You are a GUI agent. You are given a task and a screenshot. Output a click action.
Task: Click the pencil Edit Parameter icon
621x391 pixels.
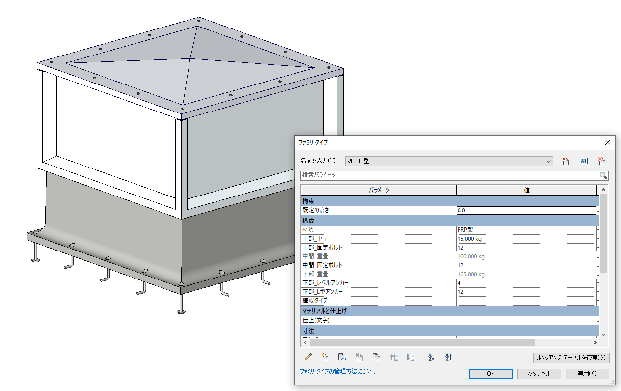308,357
